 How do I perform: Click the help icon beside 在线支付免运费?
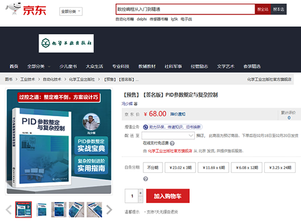click(172, 143)
